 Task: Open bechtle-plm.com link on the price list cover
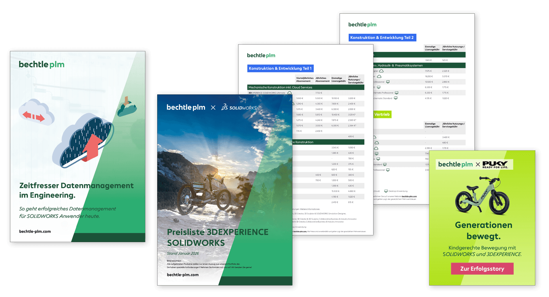pyautogui.click(x=183, y=275)
